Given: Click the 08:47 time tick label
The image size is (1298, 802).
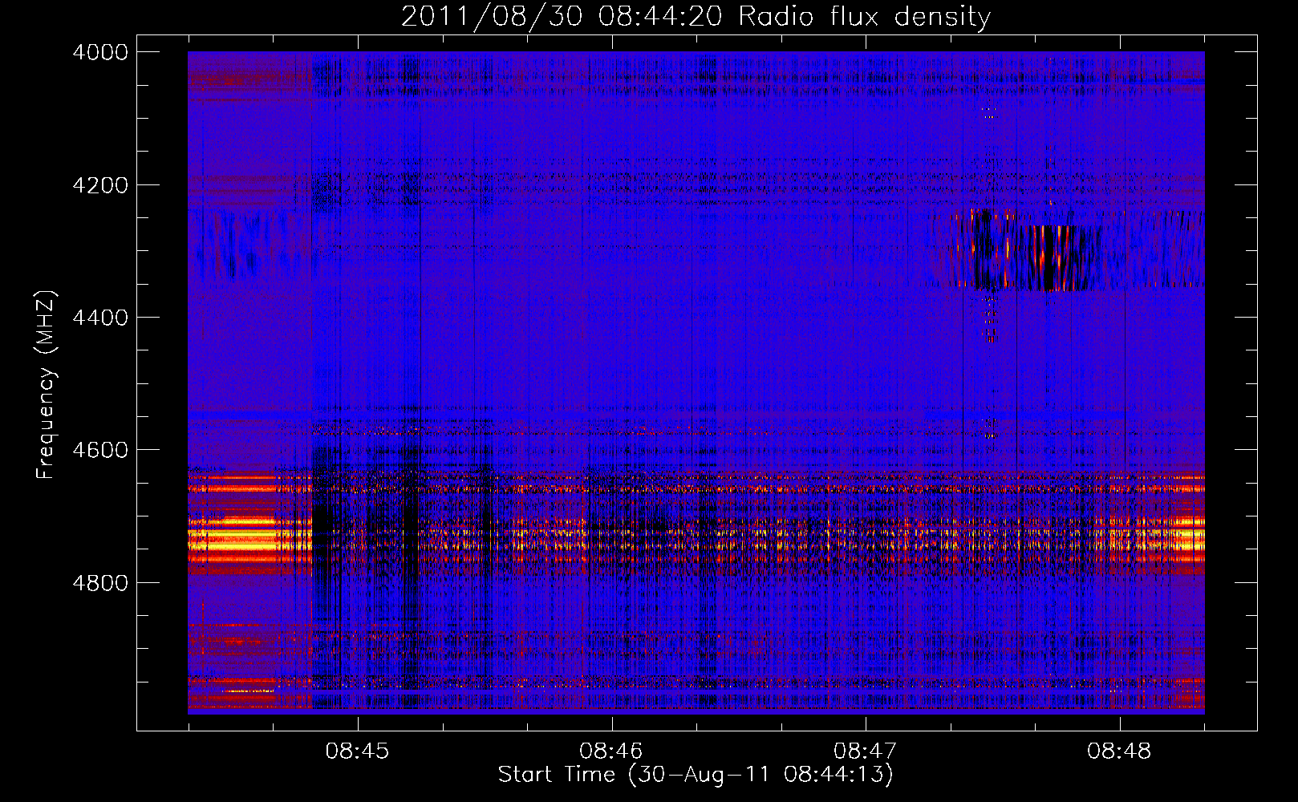Looking at the screenshot, I should click(865, 751).
